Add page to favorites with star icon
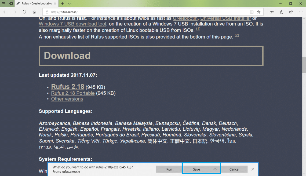The height and width of the screenshot is (176, 306). (x=259, y=12)
